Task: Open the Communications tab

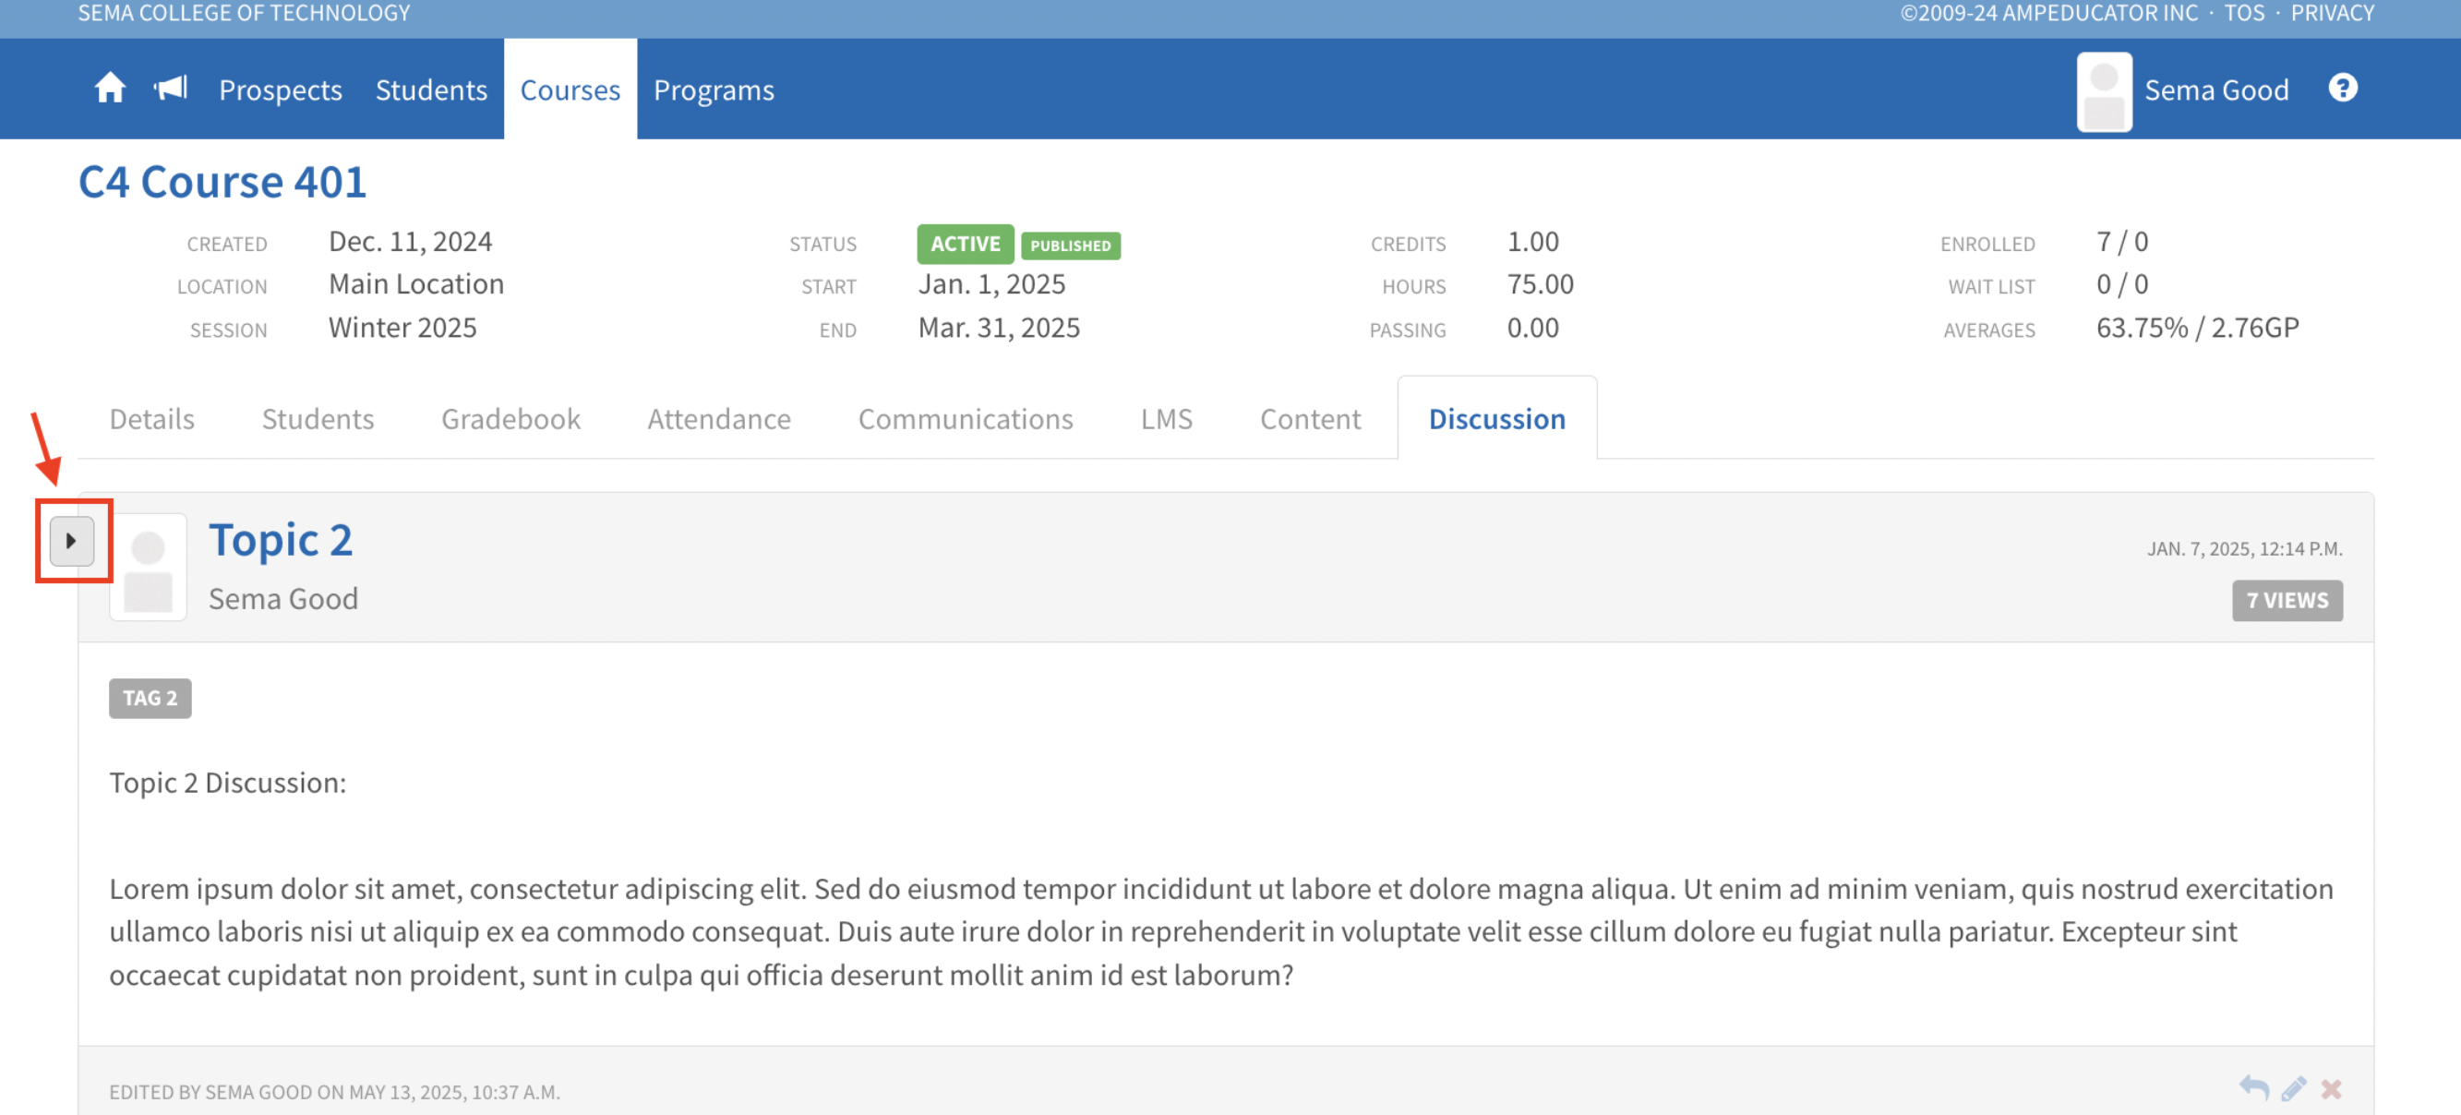Action: tap(965, 418)
